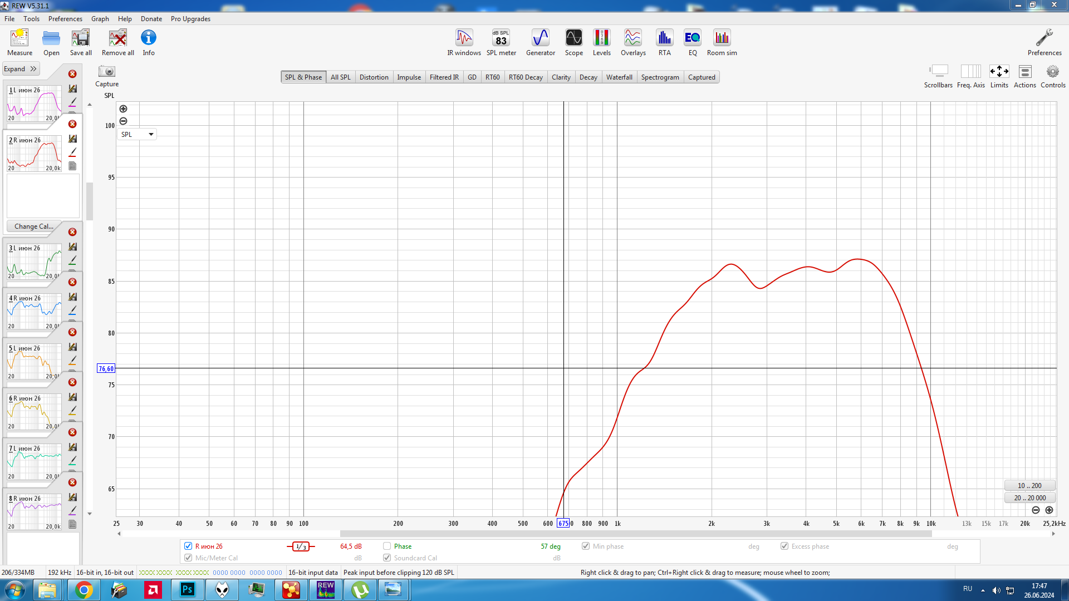The height and width of the screenshot is (601, 1069).
Task: Toggle the Min phase checkbox
Action: (586, 546)
